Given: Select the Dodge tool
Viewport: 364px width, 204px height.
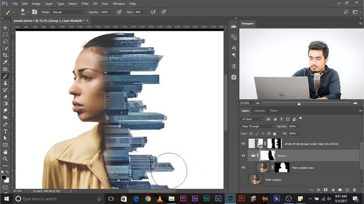Looking at the screenshot, I should point(5,117).
